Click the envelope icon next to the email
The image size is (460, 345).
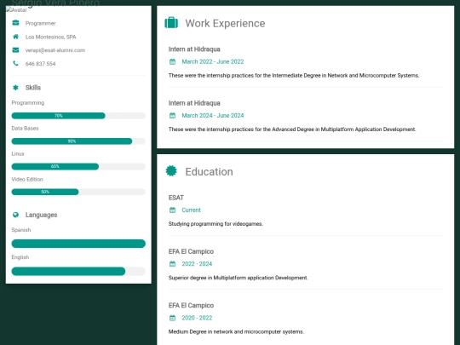coord(15,50)
